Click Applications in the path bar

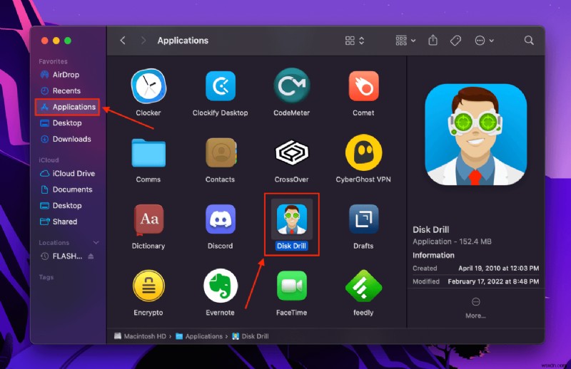tap(200, 336)
